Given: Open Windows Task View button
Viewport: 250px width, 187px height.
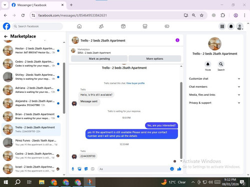Looking at the screenshot, I should coord(29,182).
